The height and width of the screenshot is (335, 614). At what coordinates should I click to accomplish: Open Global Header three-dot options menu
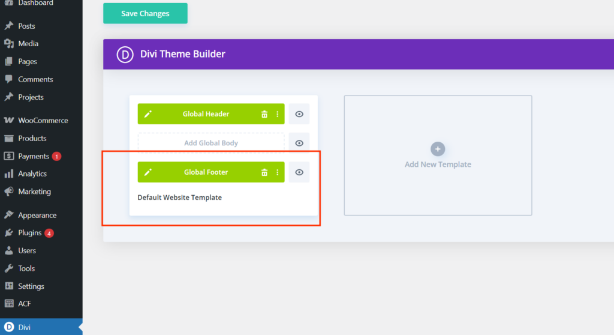click(x=277, y=114)
